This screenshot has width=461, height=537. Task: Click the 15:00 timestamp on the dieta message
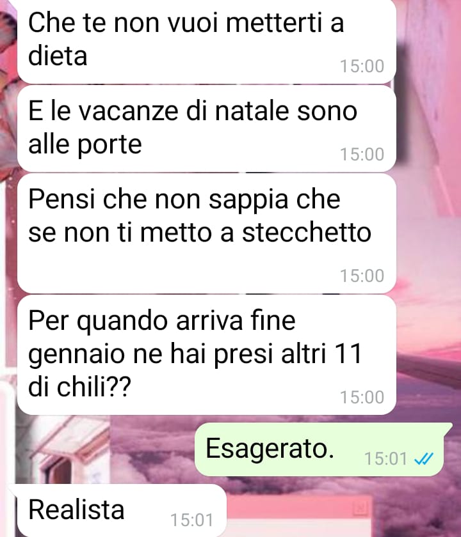362,66
